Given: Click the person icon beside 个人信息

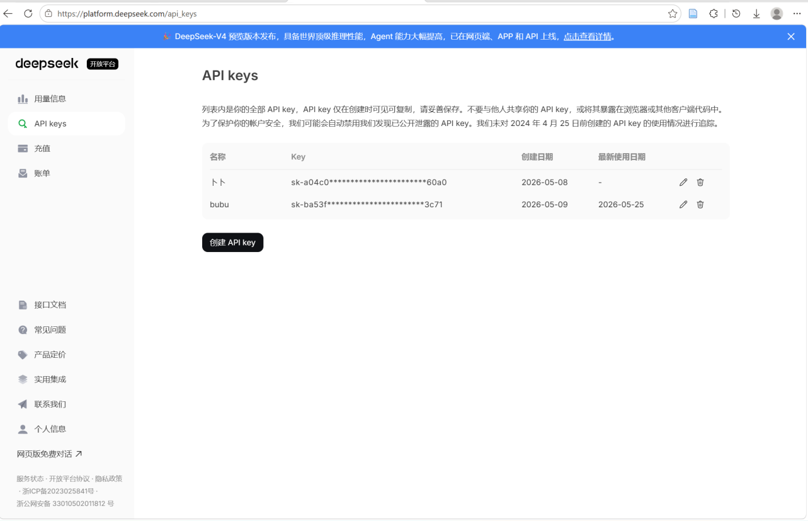Looking at the screenshot, I should point(23,429).
